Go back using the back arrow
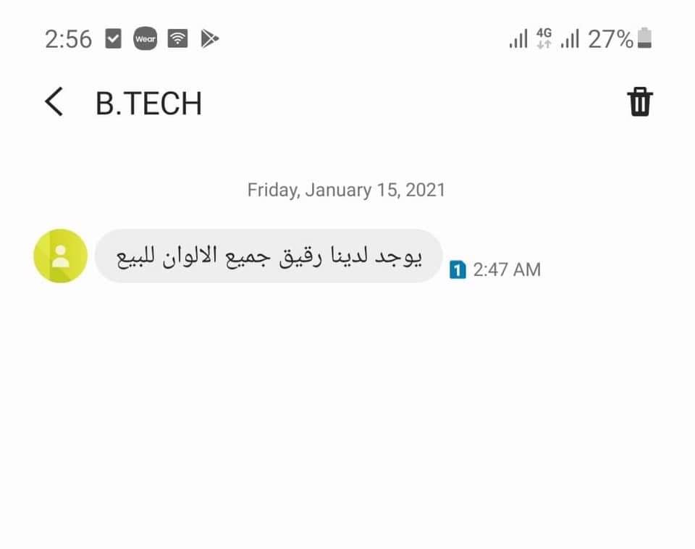The width and height of the screenshot is (695, 549). tap(54, 101)
